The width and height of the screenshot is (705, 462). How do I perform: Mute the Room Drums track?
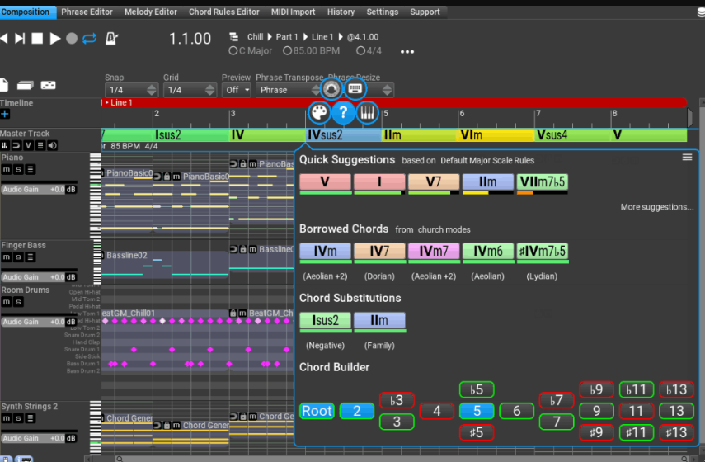[7, 302]
